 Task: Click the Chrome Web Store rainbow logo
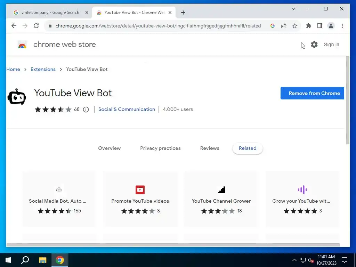(22, 45)
